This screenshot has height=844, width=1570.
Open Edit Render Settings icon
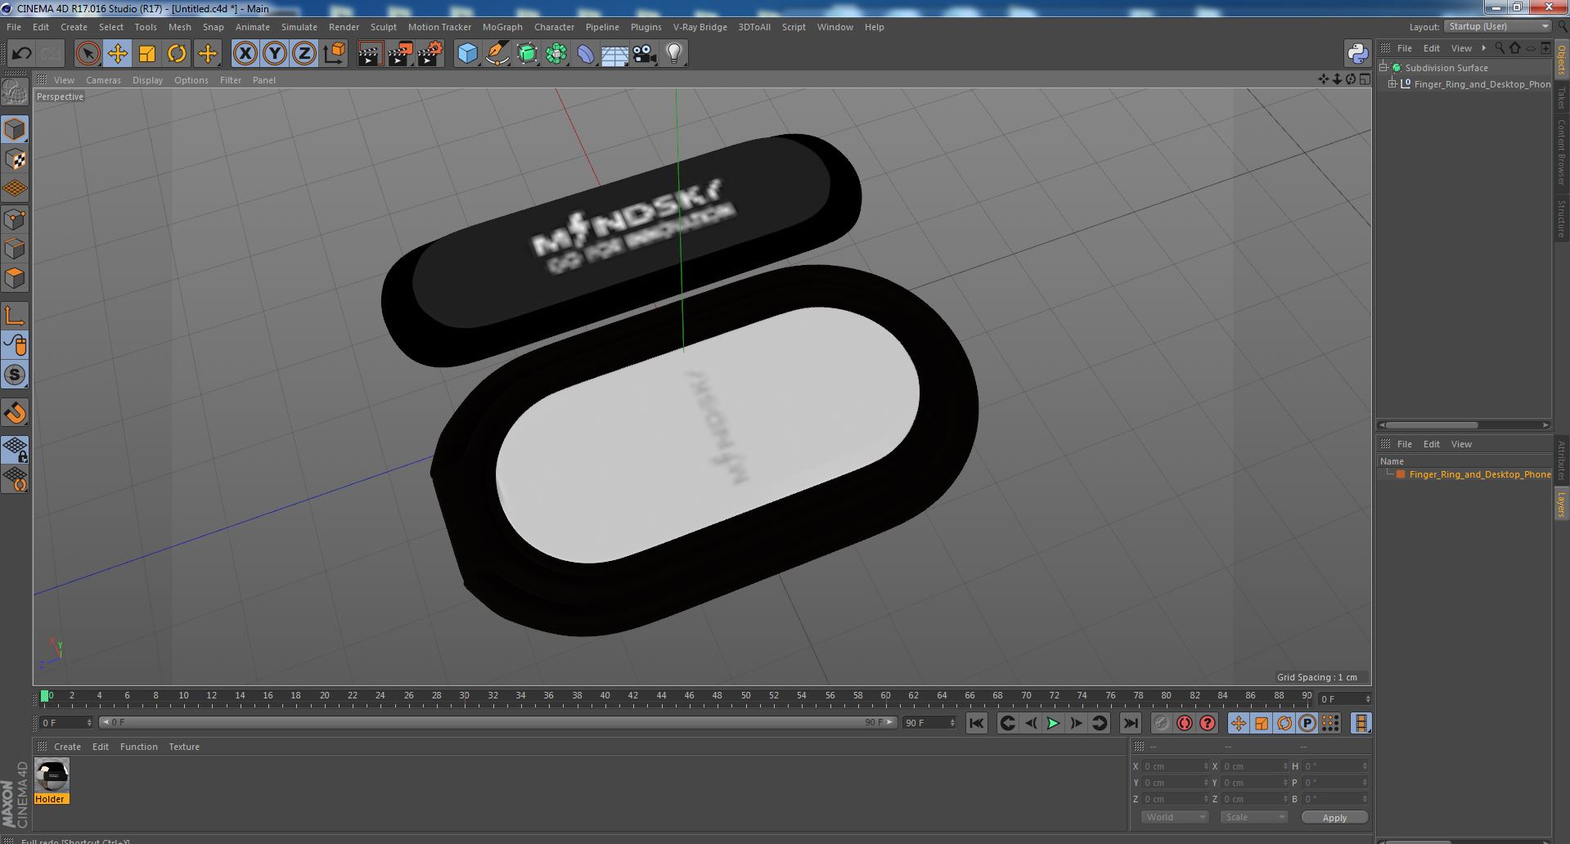pos(430,54)
